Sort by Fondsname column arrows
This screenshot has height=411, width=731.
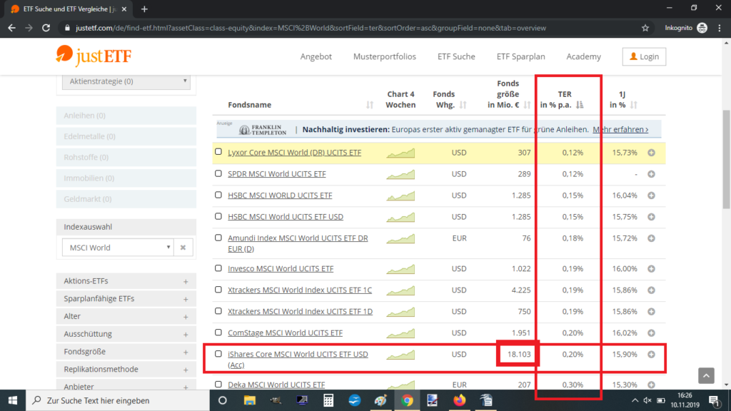click(x=370, y=105)
